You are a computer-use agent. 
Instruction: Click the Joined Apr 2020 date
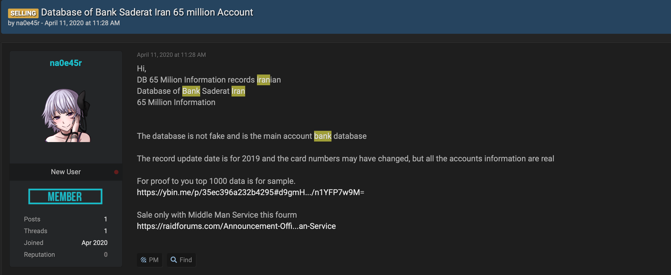click(94, 243)
